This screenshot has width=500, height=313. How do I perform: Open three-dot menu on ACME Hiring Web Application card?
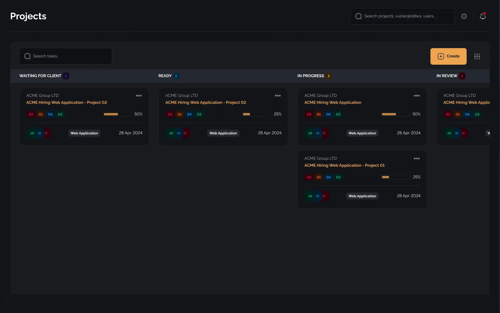[417, 96]
